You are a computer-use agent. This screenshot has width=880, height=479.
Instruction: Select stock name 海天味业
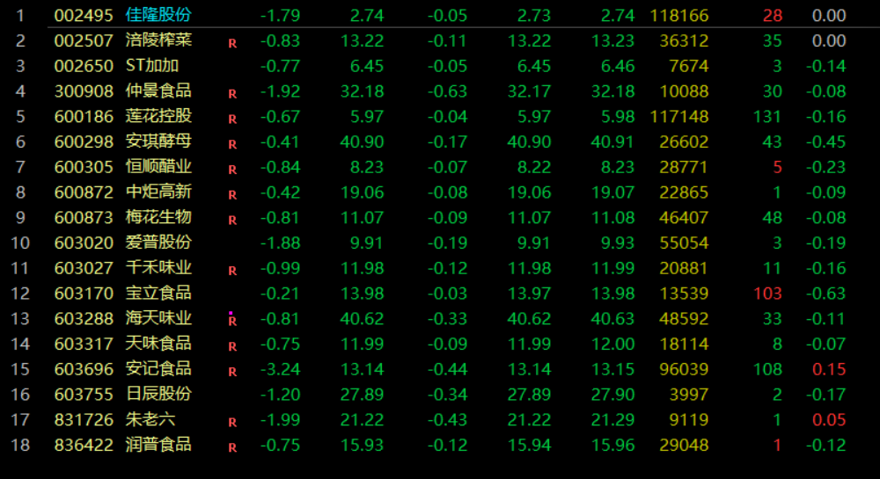(x=158, y=318)
